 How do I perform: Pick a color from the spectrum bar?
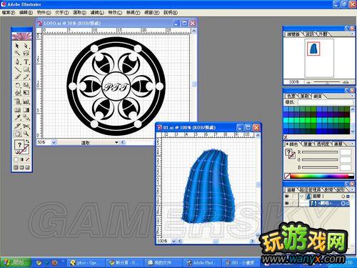coord(319,177)
